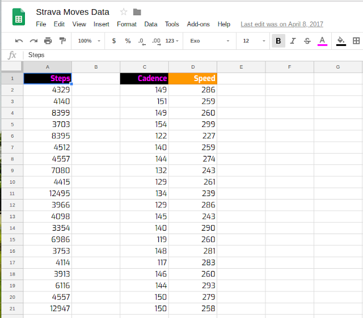The height and width of the screenshot is (318, 363).
Task: Select the Speed header cell
Action: [x=193, y=78]
